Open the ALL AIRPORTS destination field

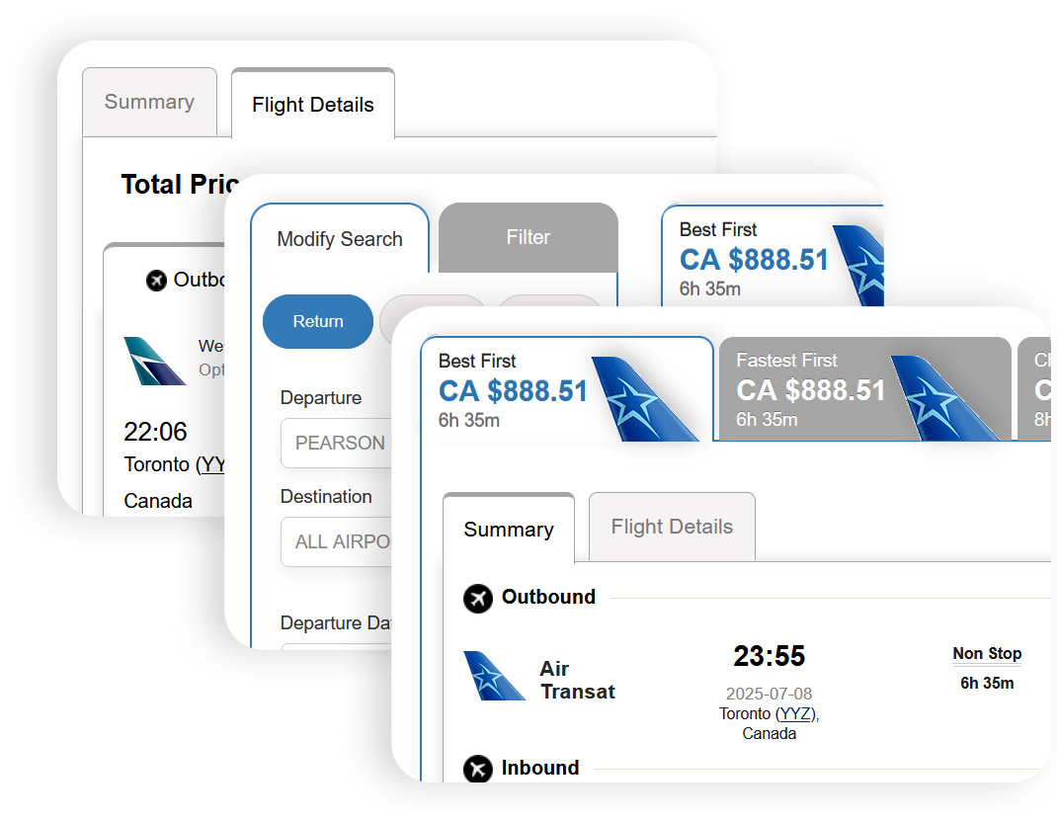[336, 542]
